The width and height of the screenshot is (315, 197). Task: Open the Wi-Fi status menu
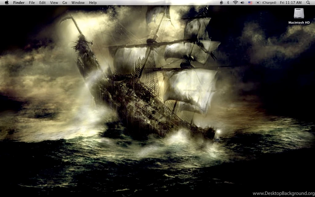(x=235, y=2)
